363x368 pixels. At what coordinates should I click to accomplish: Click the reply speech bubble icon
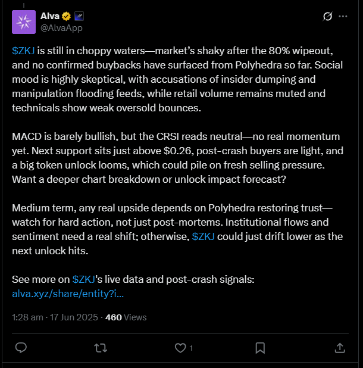[x=21, y=347]
